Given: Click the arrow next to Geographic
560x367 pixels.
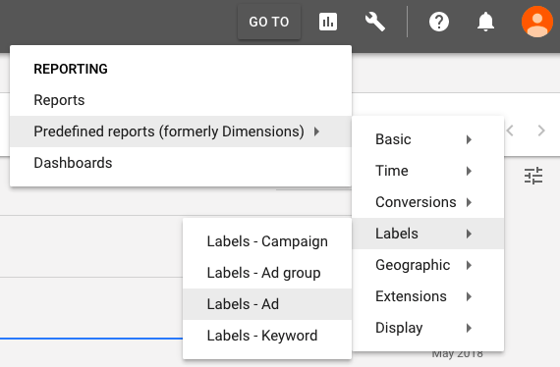Looking at the screenshot, I should pos(469,265).
